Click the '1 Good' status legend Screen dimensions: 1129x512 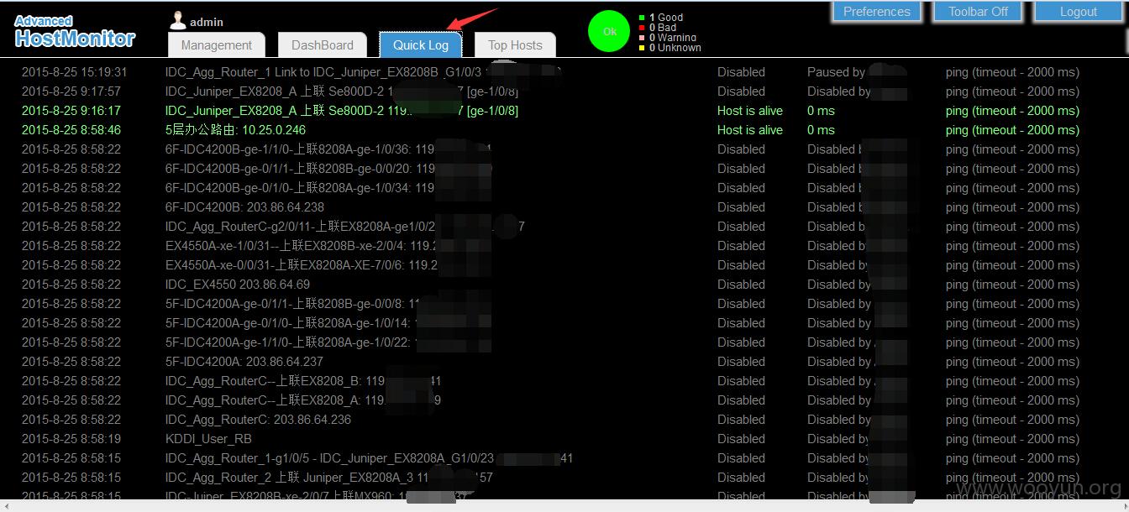(661, 17)
